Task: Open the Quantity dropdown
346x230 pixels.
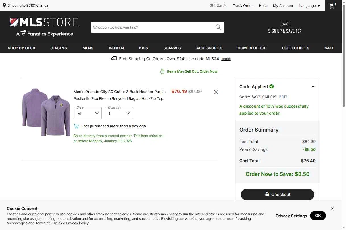Action: [119, 113]
